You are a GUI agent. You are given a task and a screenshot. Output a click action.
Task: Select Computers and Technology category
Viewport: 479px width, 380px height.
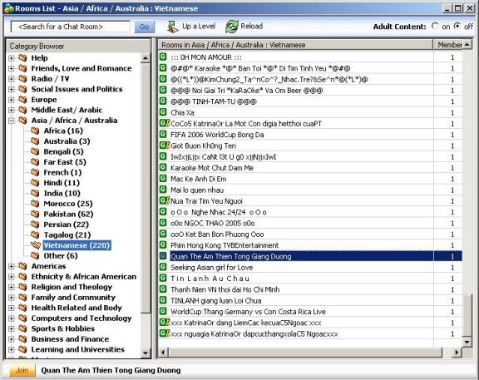pos(81,318)
